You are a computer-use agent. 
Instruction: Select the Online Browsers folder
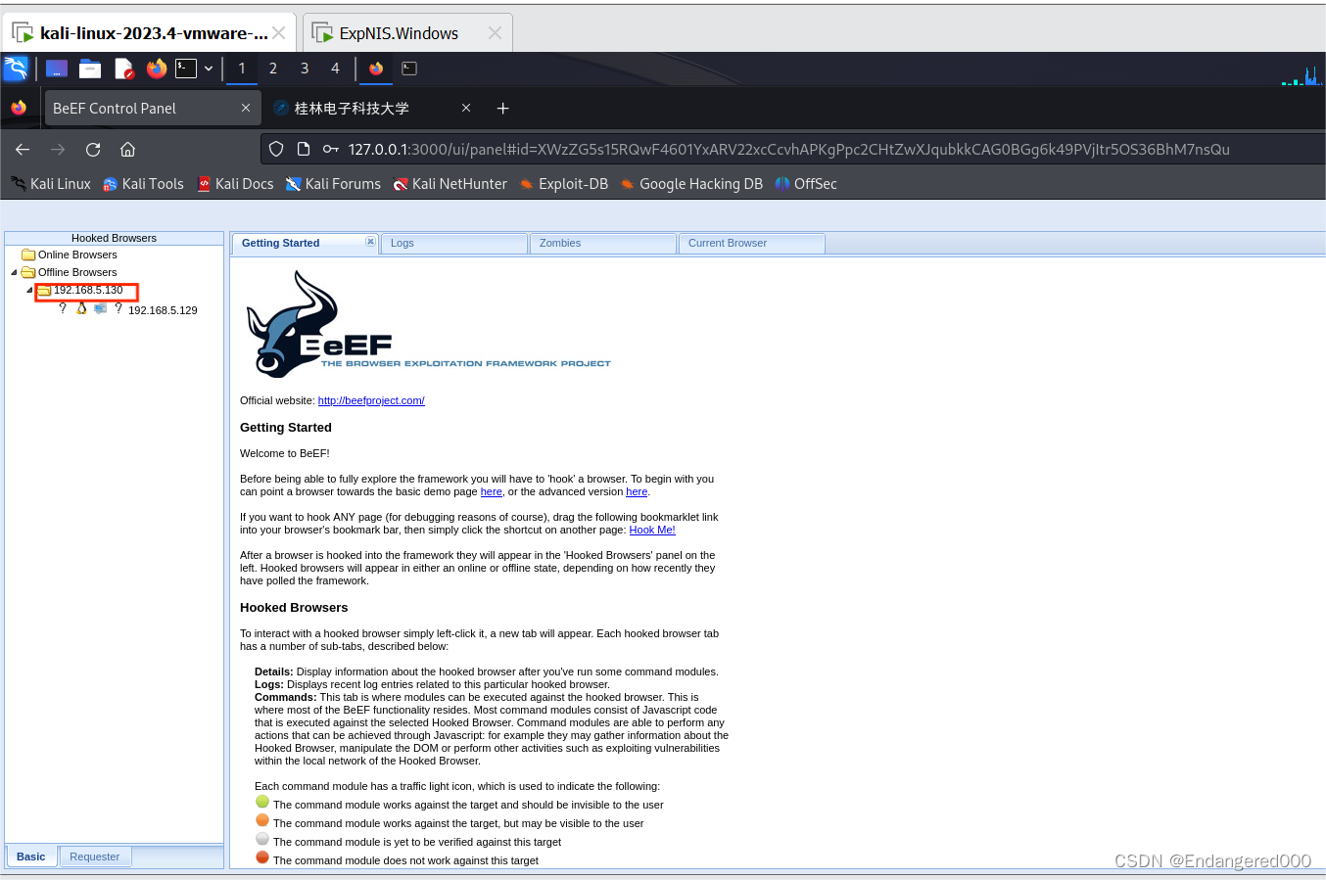[x=70, y=255]
